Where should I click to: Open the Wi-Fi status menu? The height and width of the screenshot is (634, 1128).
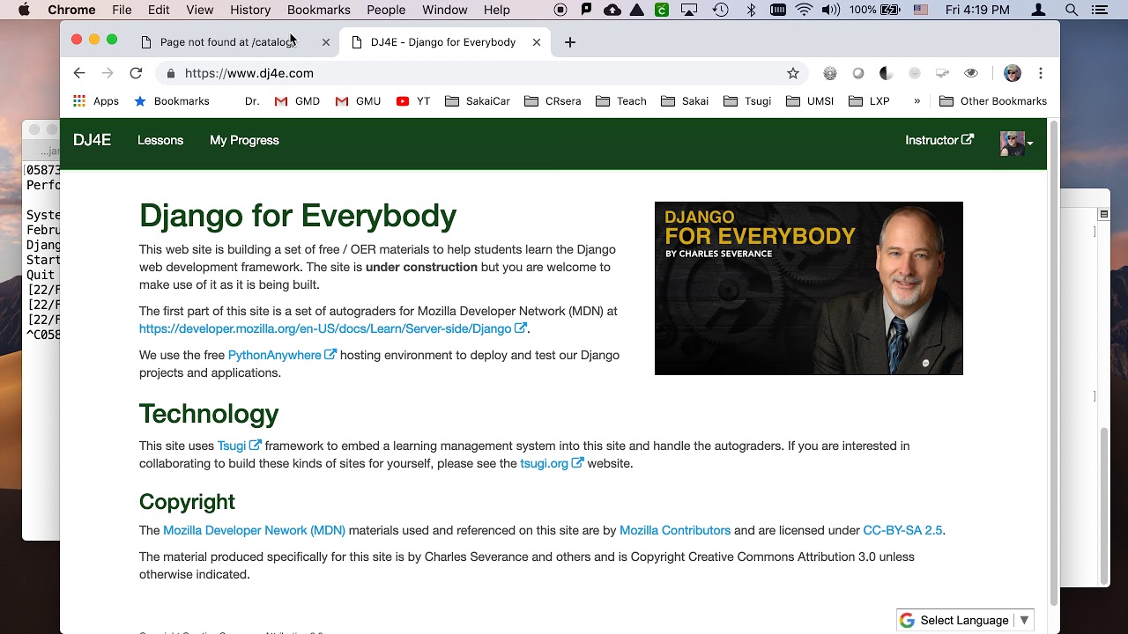click(804, 10)
